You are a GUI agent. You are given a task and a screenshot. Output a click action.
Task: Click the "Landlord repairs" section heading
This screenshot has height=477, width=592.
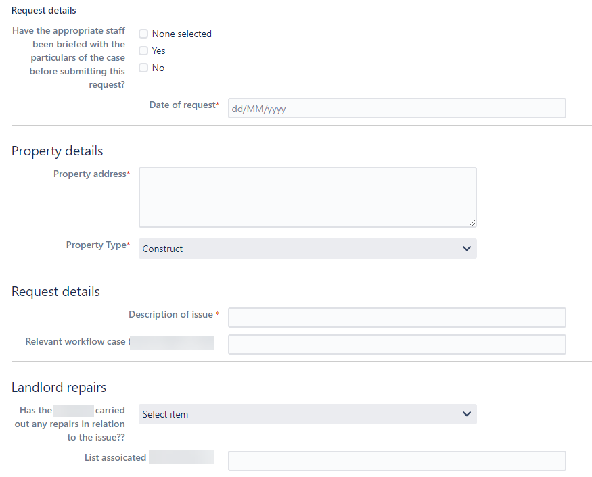58,387
